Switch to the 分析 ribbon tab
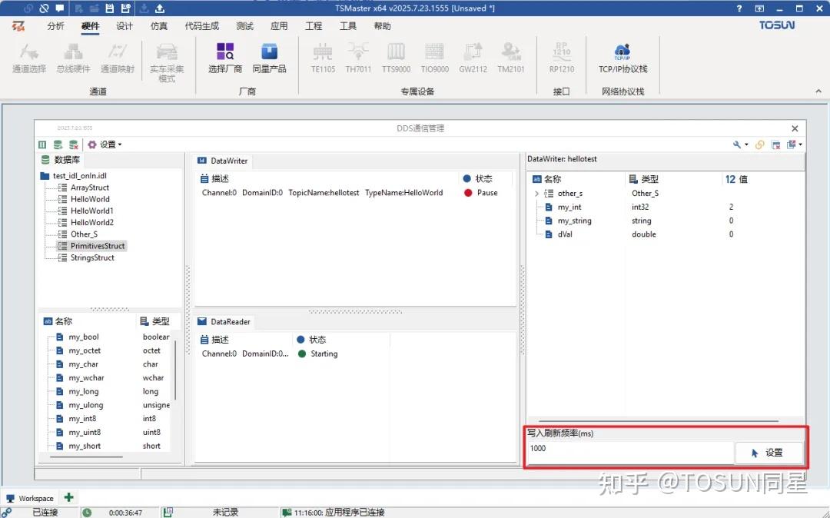 click(x=58, y=25)
